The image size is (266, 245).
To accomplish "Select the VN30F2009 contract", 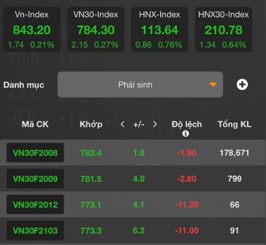I will (x=35, y=179).
